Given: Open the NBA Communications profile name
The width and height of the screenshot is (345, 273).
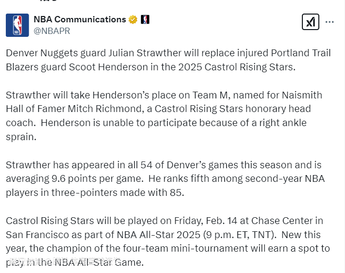Looking at the screenshot, I should 79,20.
